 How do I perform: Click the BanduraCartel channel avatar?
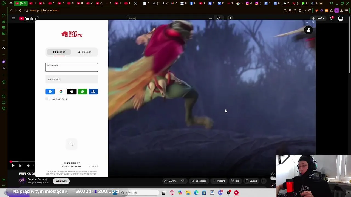tap(22, 181)
